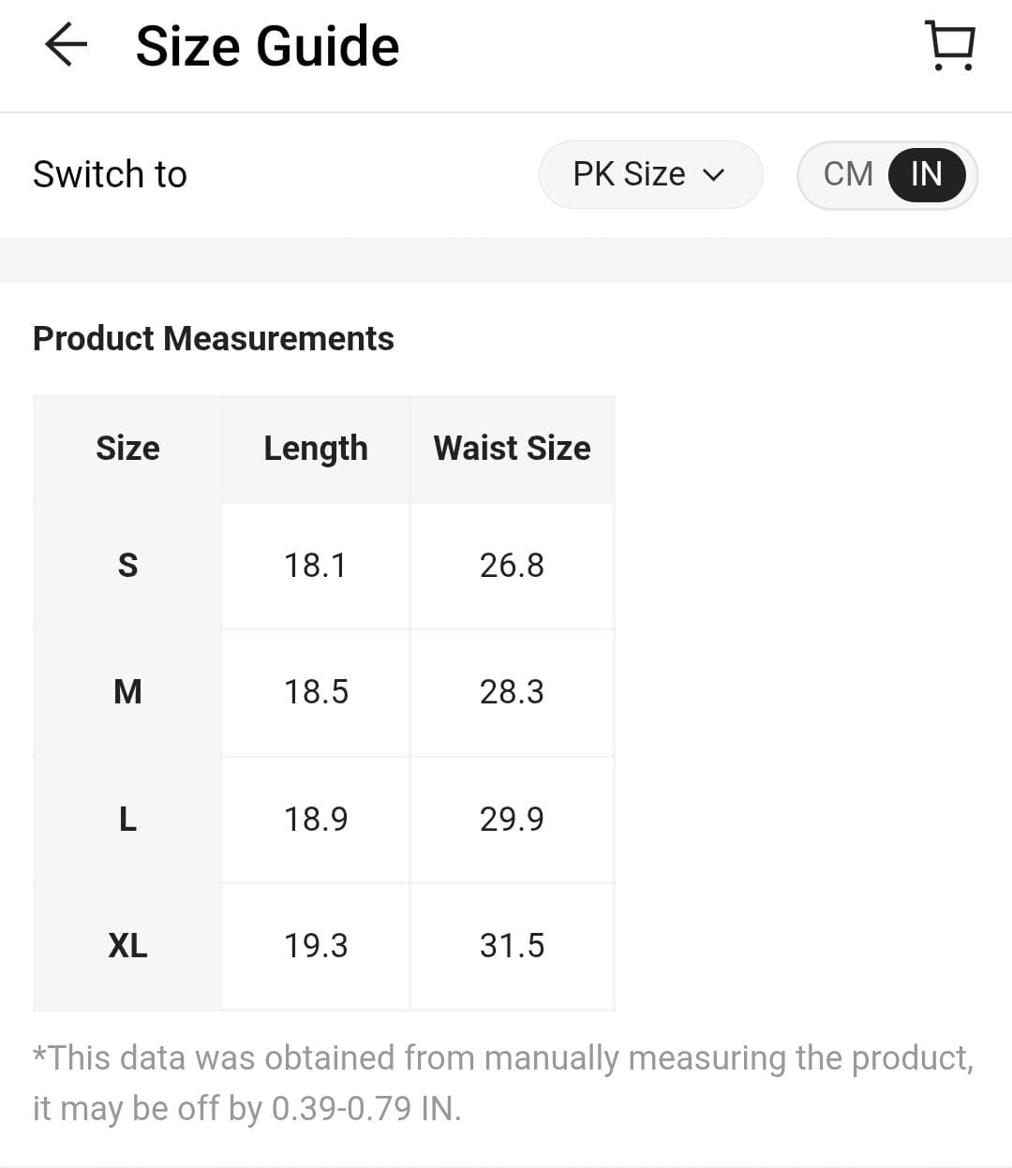Image resolution: width=1012 pixels, height=1168 pixels.
Task: Click the 18.1 length value
Action: click(x=316, y=566)
